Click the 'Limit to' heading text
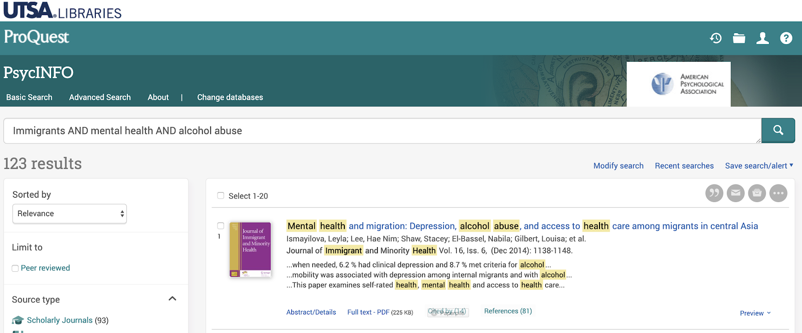This screenshot has height=333, width=802. 27,247
